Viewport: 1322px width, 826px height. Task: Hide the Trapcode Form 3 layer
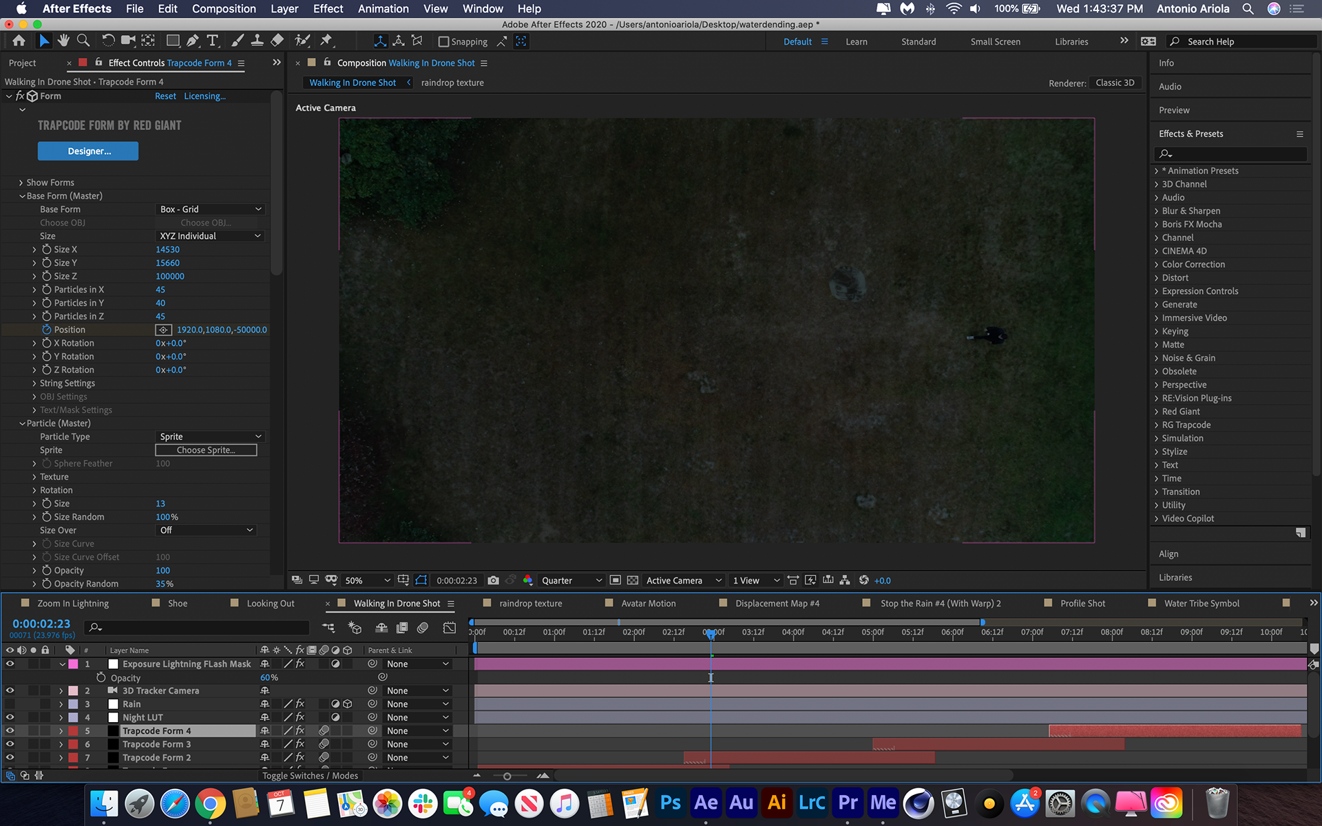coord(10,744)
